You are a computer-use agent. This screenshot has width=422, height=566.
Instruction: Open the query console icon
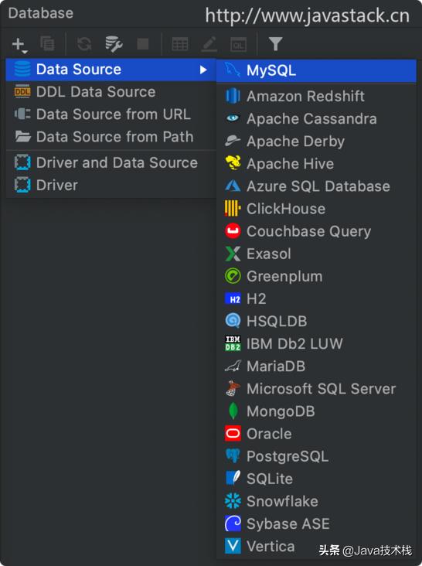[238, 44]
